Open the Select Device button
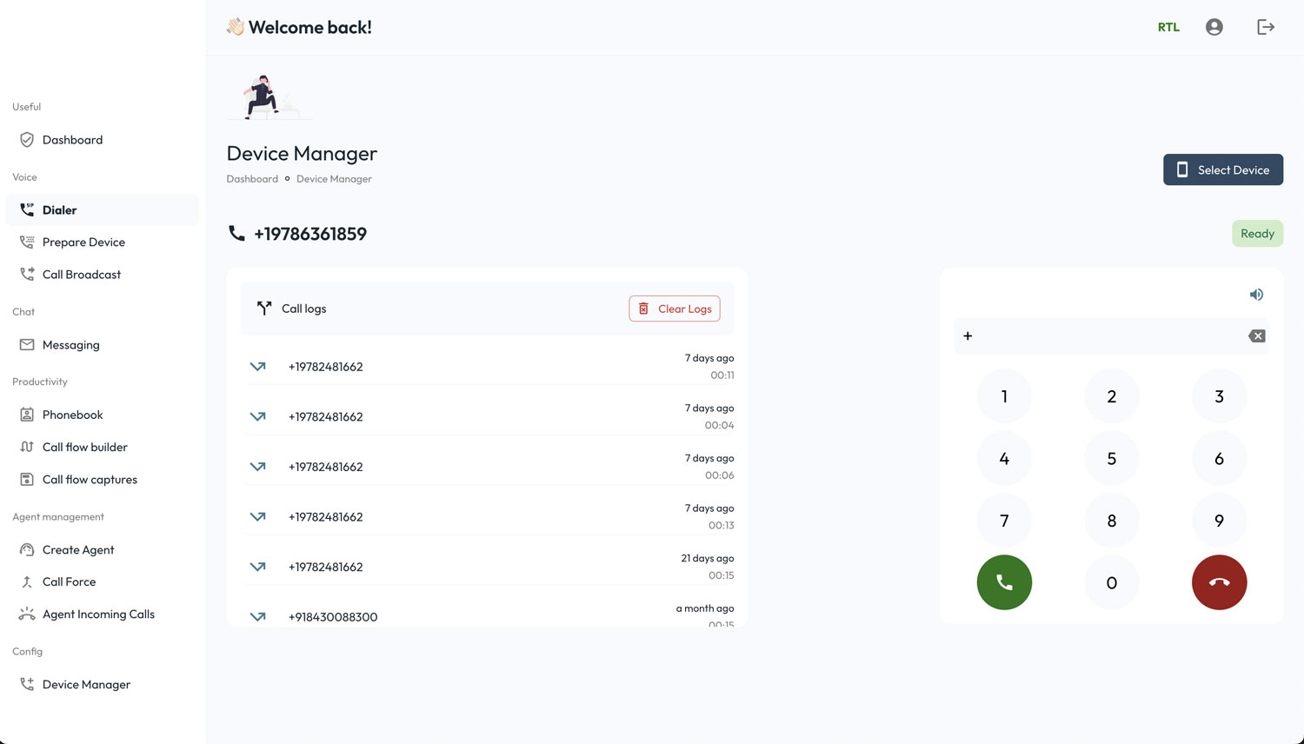Viewport: 1304px width, 744px height. click(1222, 169)
